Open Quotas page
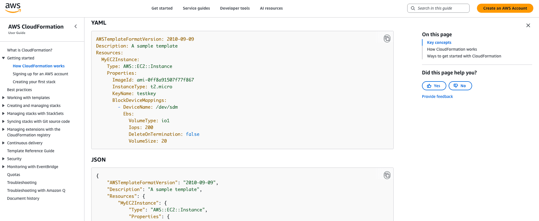This screenshot has height=221, width=539. click(x=14, y=175)
